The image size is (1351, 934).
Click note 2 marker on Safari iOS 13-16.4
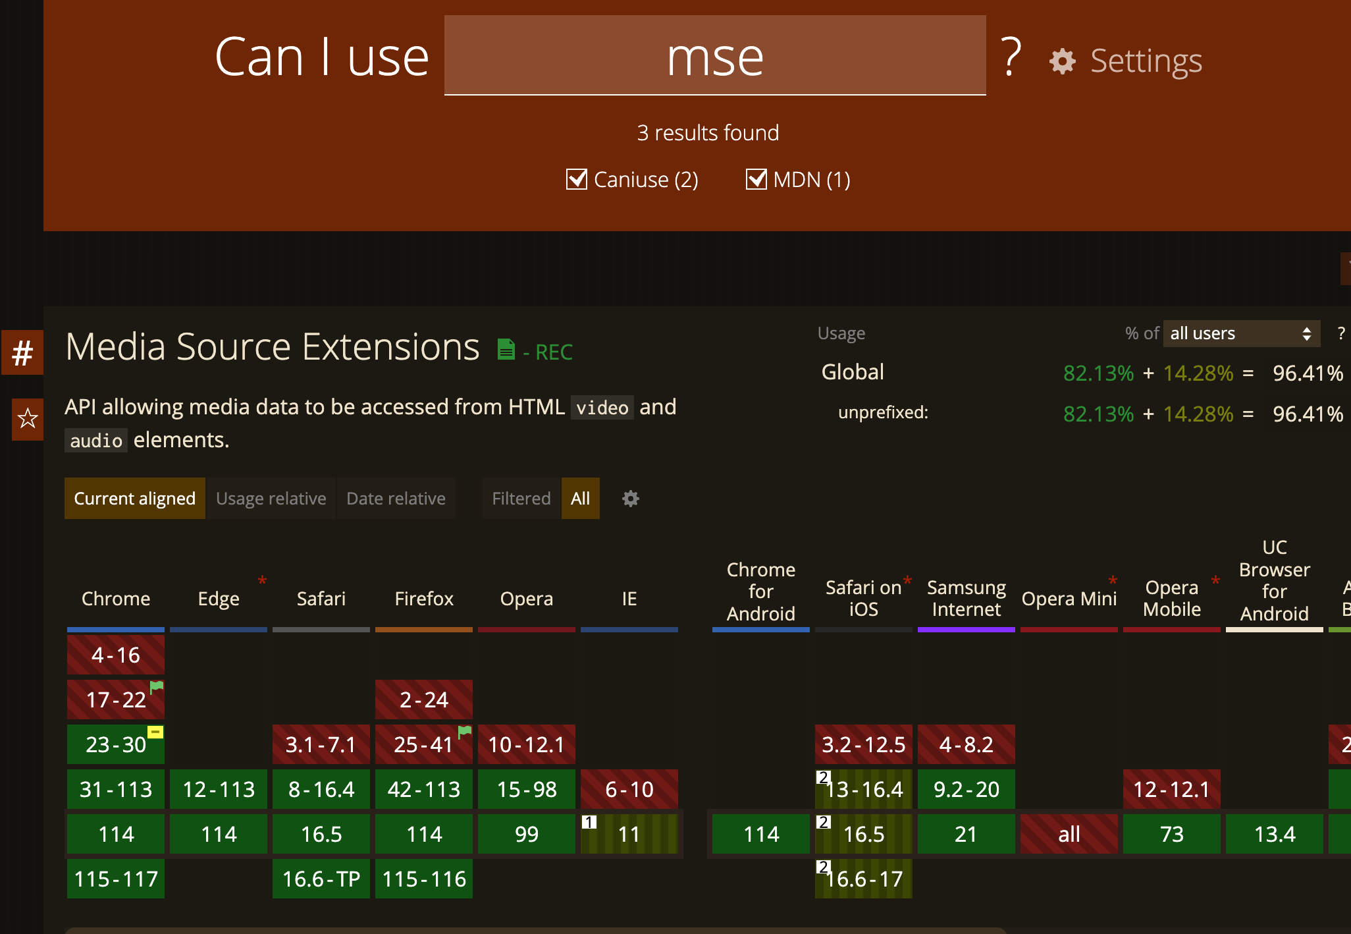point(824,777)
